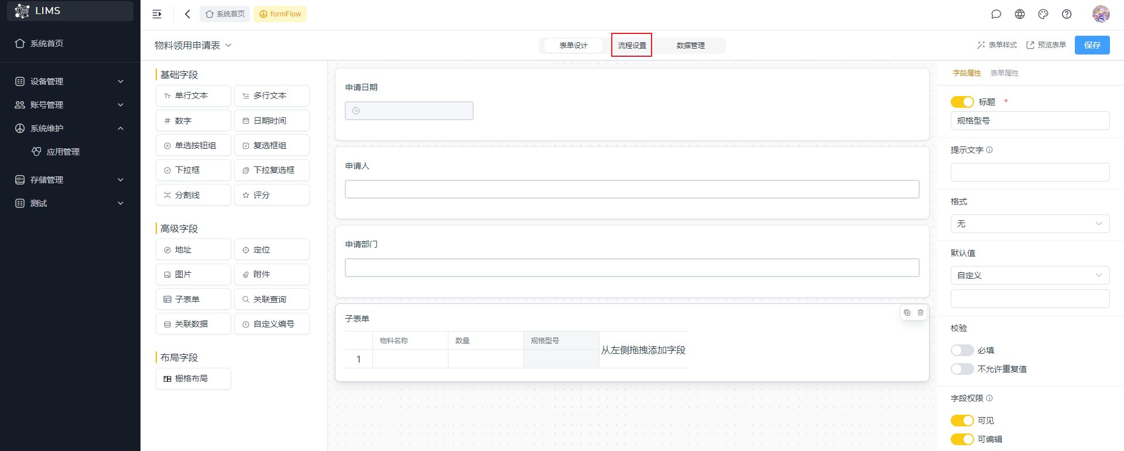
Task: Add 关联数据 field
Action: tap(193, 324)
